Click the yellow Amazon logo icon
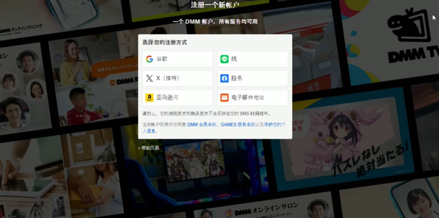Image resolution: width=439 pixels, height=218 pixels. point(149,98)
